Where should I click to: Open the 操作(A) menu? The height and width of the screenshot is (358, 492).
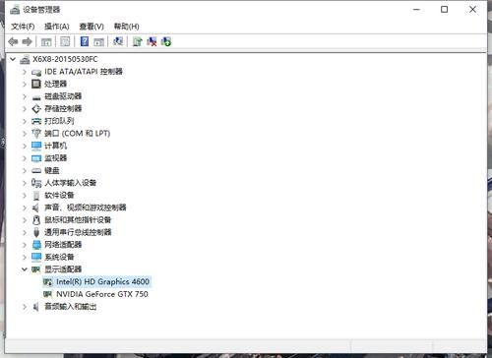57,27
